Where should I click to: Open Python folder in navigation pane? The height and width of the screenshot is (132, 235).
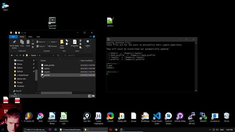click(19, 68)
